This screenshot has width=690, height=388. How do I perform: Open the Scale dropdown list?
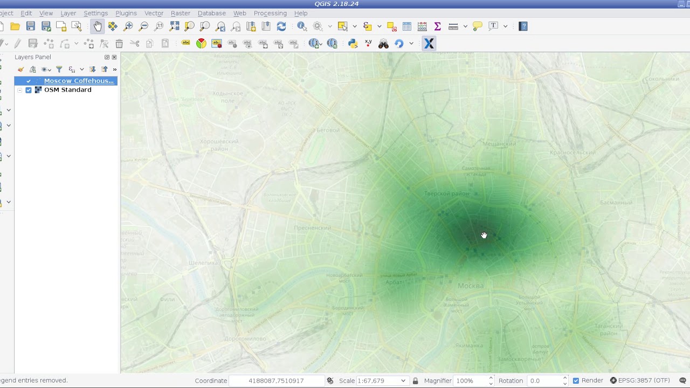[x=403, y=380]
